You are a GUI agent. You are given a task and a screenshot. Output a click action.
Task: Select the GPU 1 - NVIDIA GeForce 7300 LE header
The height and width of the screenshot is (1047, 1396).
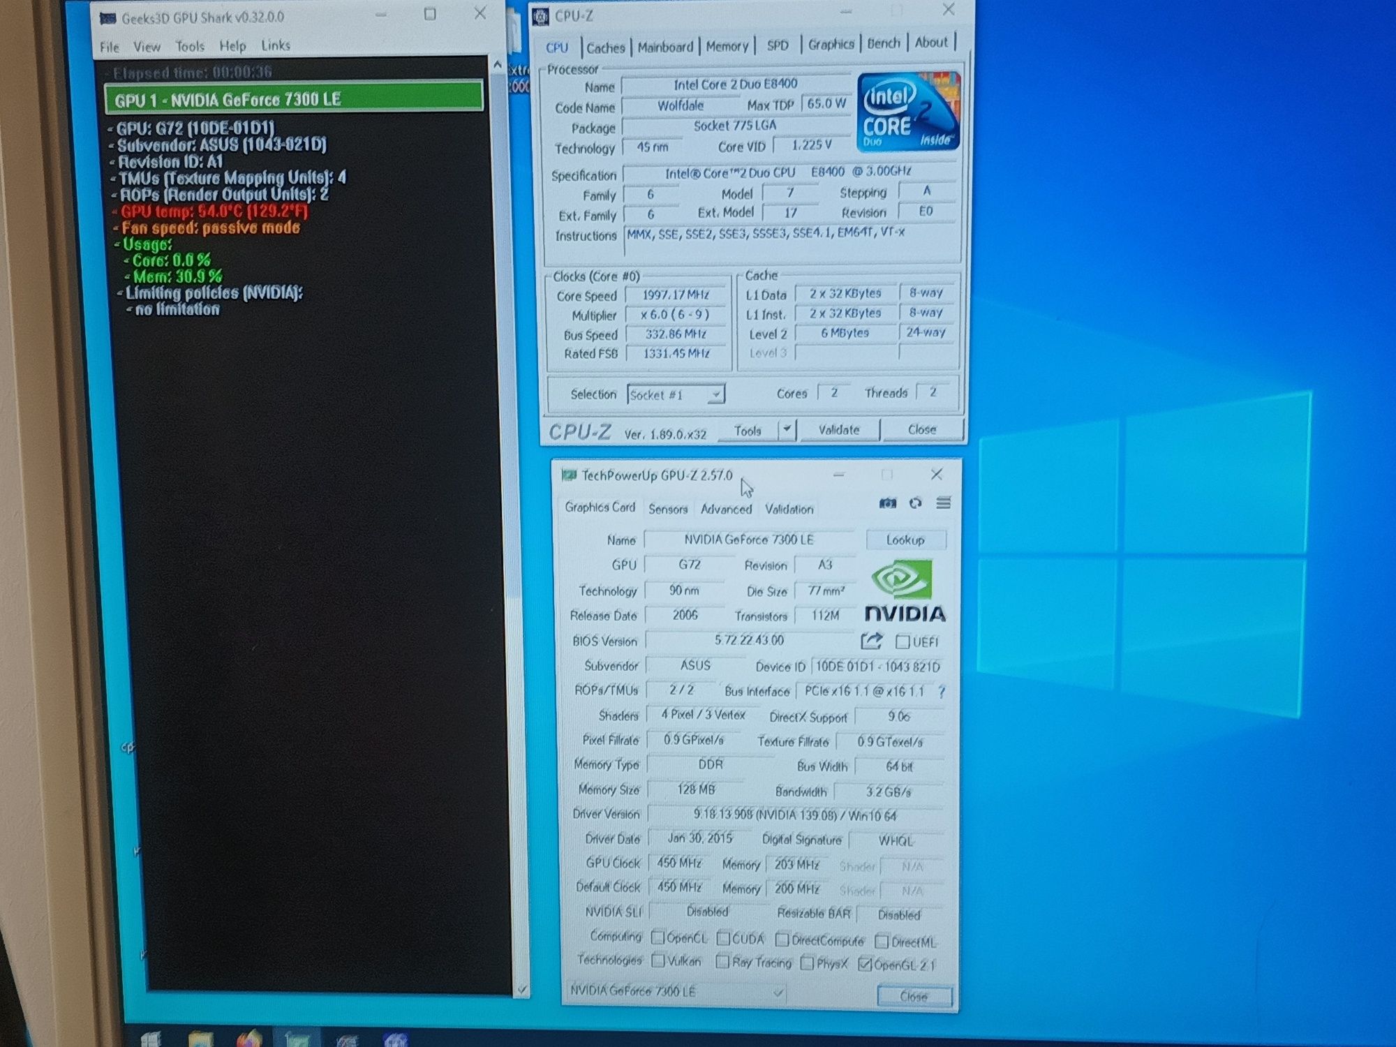(293, 98)
